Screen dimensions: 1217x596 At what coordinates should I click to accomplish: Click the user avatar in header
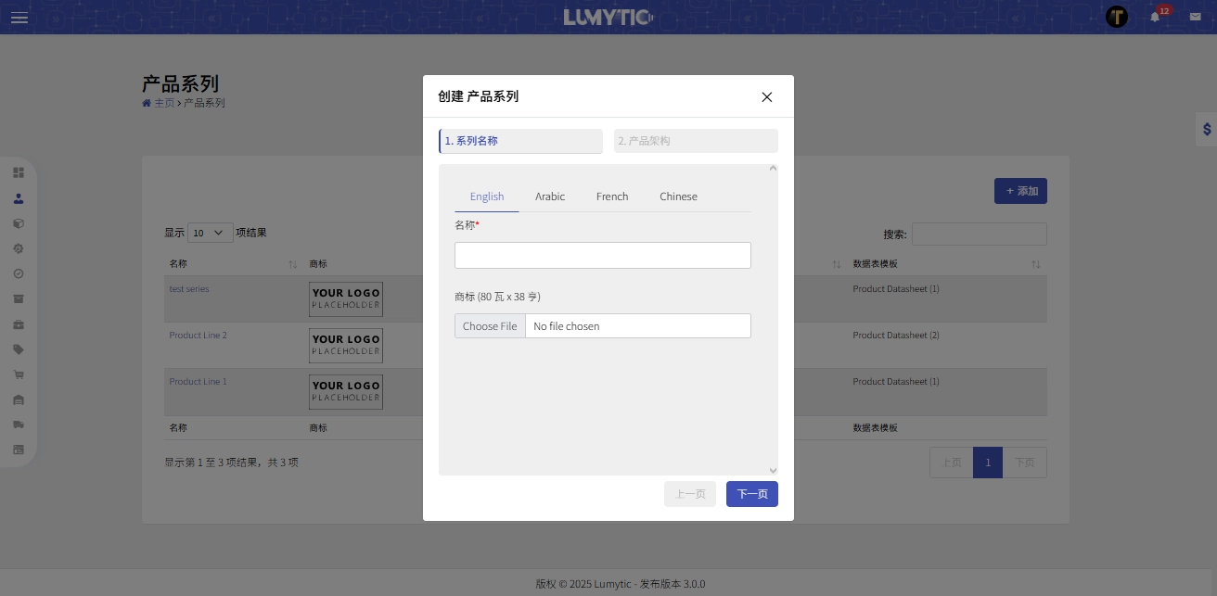[1117, 17]
